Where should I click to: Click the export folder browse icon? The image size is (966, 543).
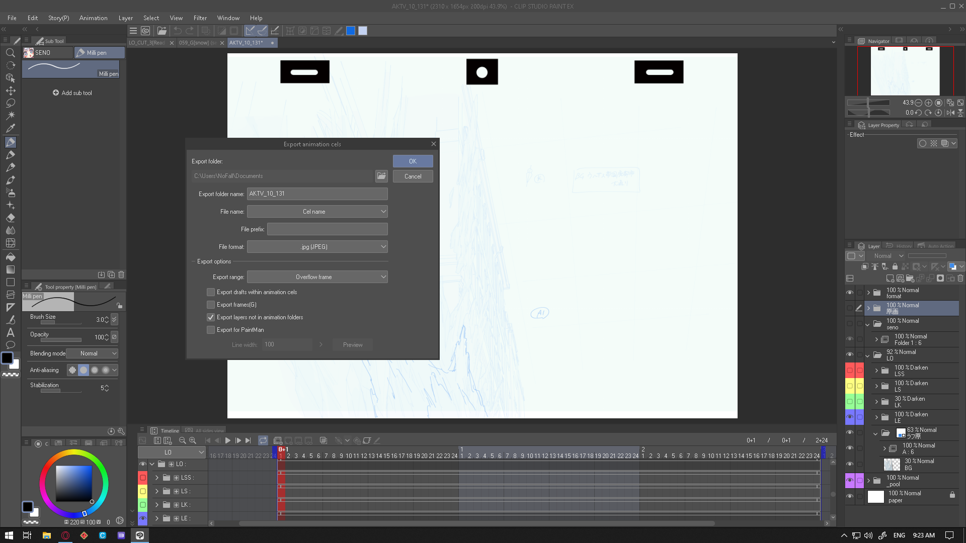click(381, 176)
